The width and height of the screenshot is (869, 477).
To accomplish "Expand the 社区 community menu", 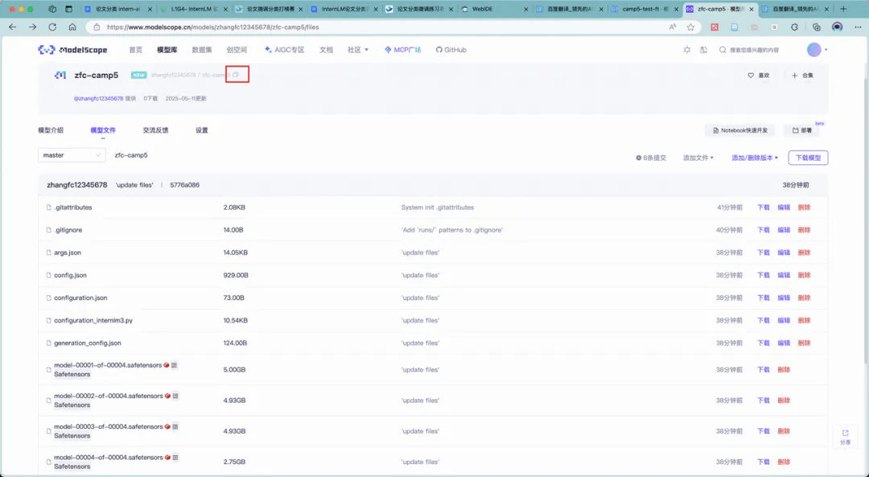I will [x=358, y=50].
